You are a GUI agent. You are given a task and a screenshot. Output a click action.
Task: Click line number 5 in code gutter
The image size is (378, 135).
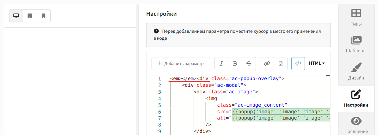click(159, 105)
